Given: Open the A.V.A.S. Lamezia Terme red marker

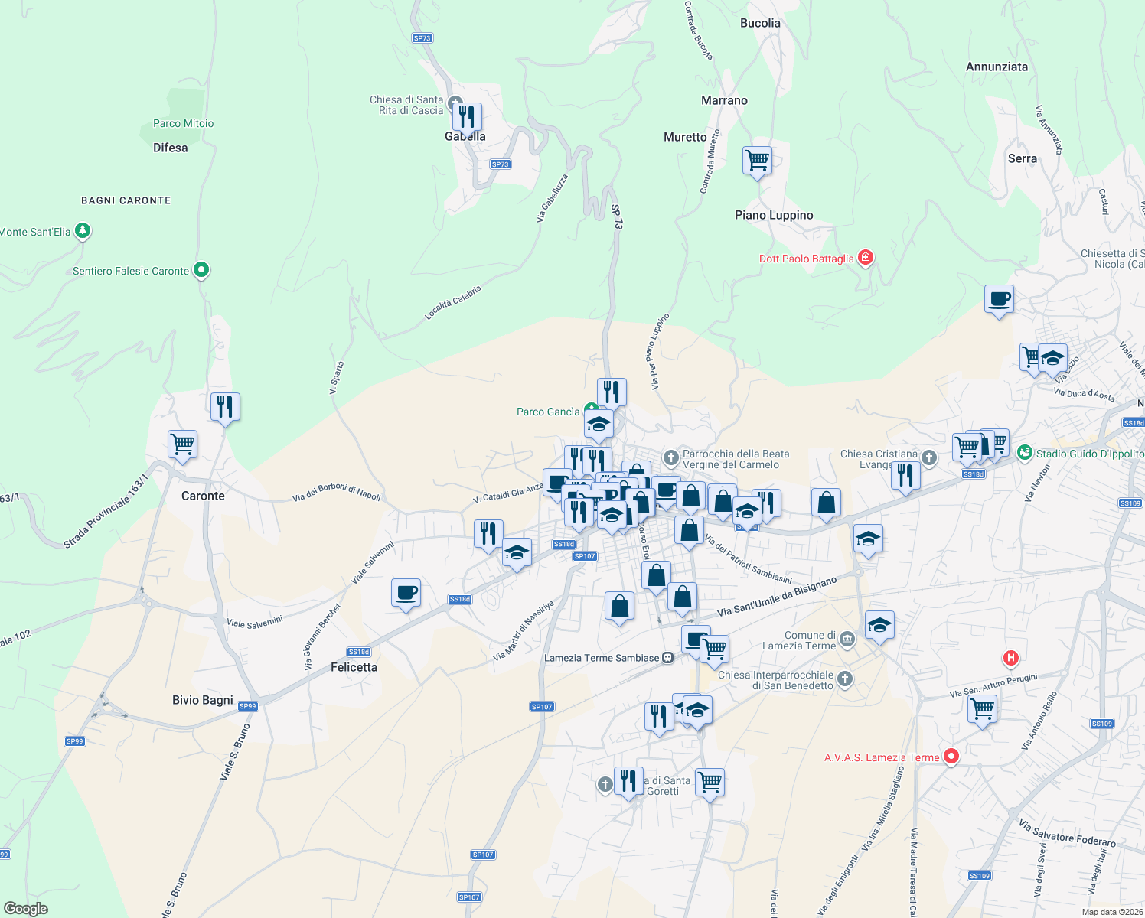Looking at the screenshot, I should [x=951, y=757].
